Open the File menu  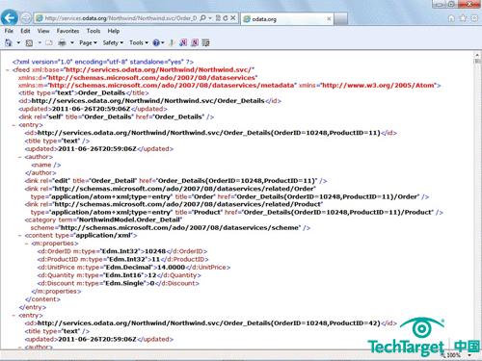[9, 31]
